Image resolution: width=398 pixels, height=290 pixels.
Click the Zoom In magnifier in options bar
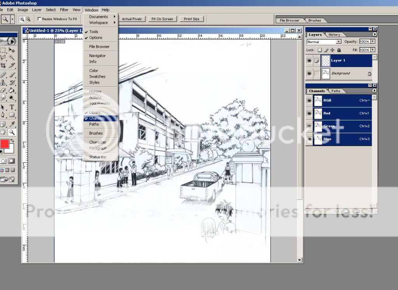click(22, 19)
